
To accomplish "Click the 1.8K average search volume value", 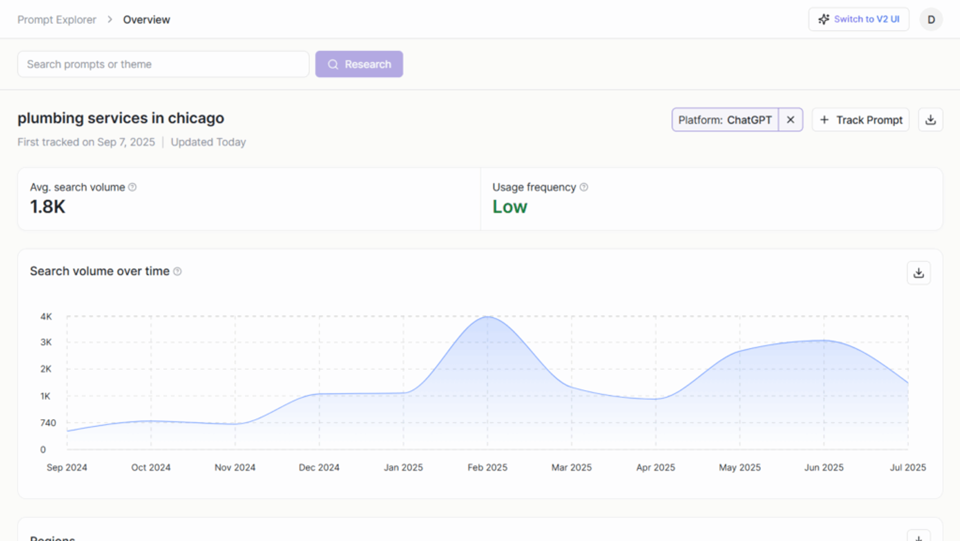I will coord(47,206).
